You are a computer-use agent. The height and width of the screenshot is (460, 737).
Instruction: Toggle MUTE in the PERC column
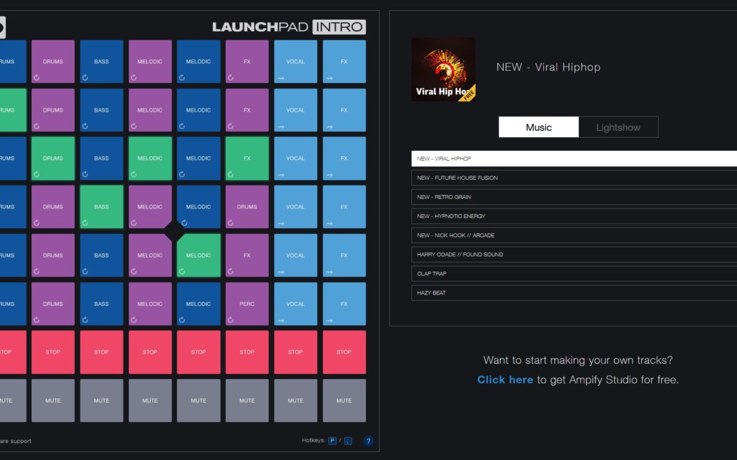[x=247, y=401]
